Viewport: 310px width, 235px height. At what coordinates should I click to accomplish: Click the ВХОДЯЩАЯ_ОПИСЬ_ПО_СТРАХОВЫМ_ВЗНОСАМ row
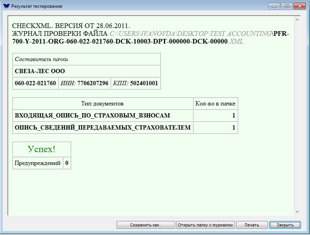click(x=92, y=116)
